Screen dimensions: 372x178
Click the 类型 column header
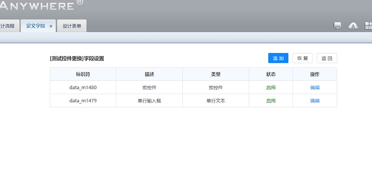tap(216, 74)
